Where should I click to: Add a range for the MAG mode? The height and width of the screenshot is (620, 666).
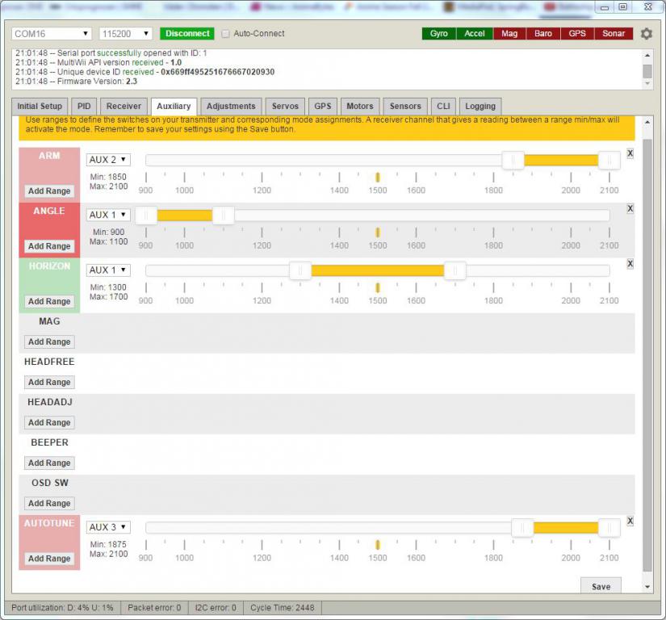click(x=49, y=341)
